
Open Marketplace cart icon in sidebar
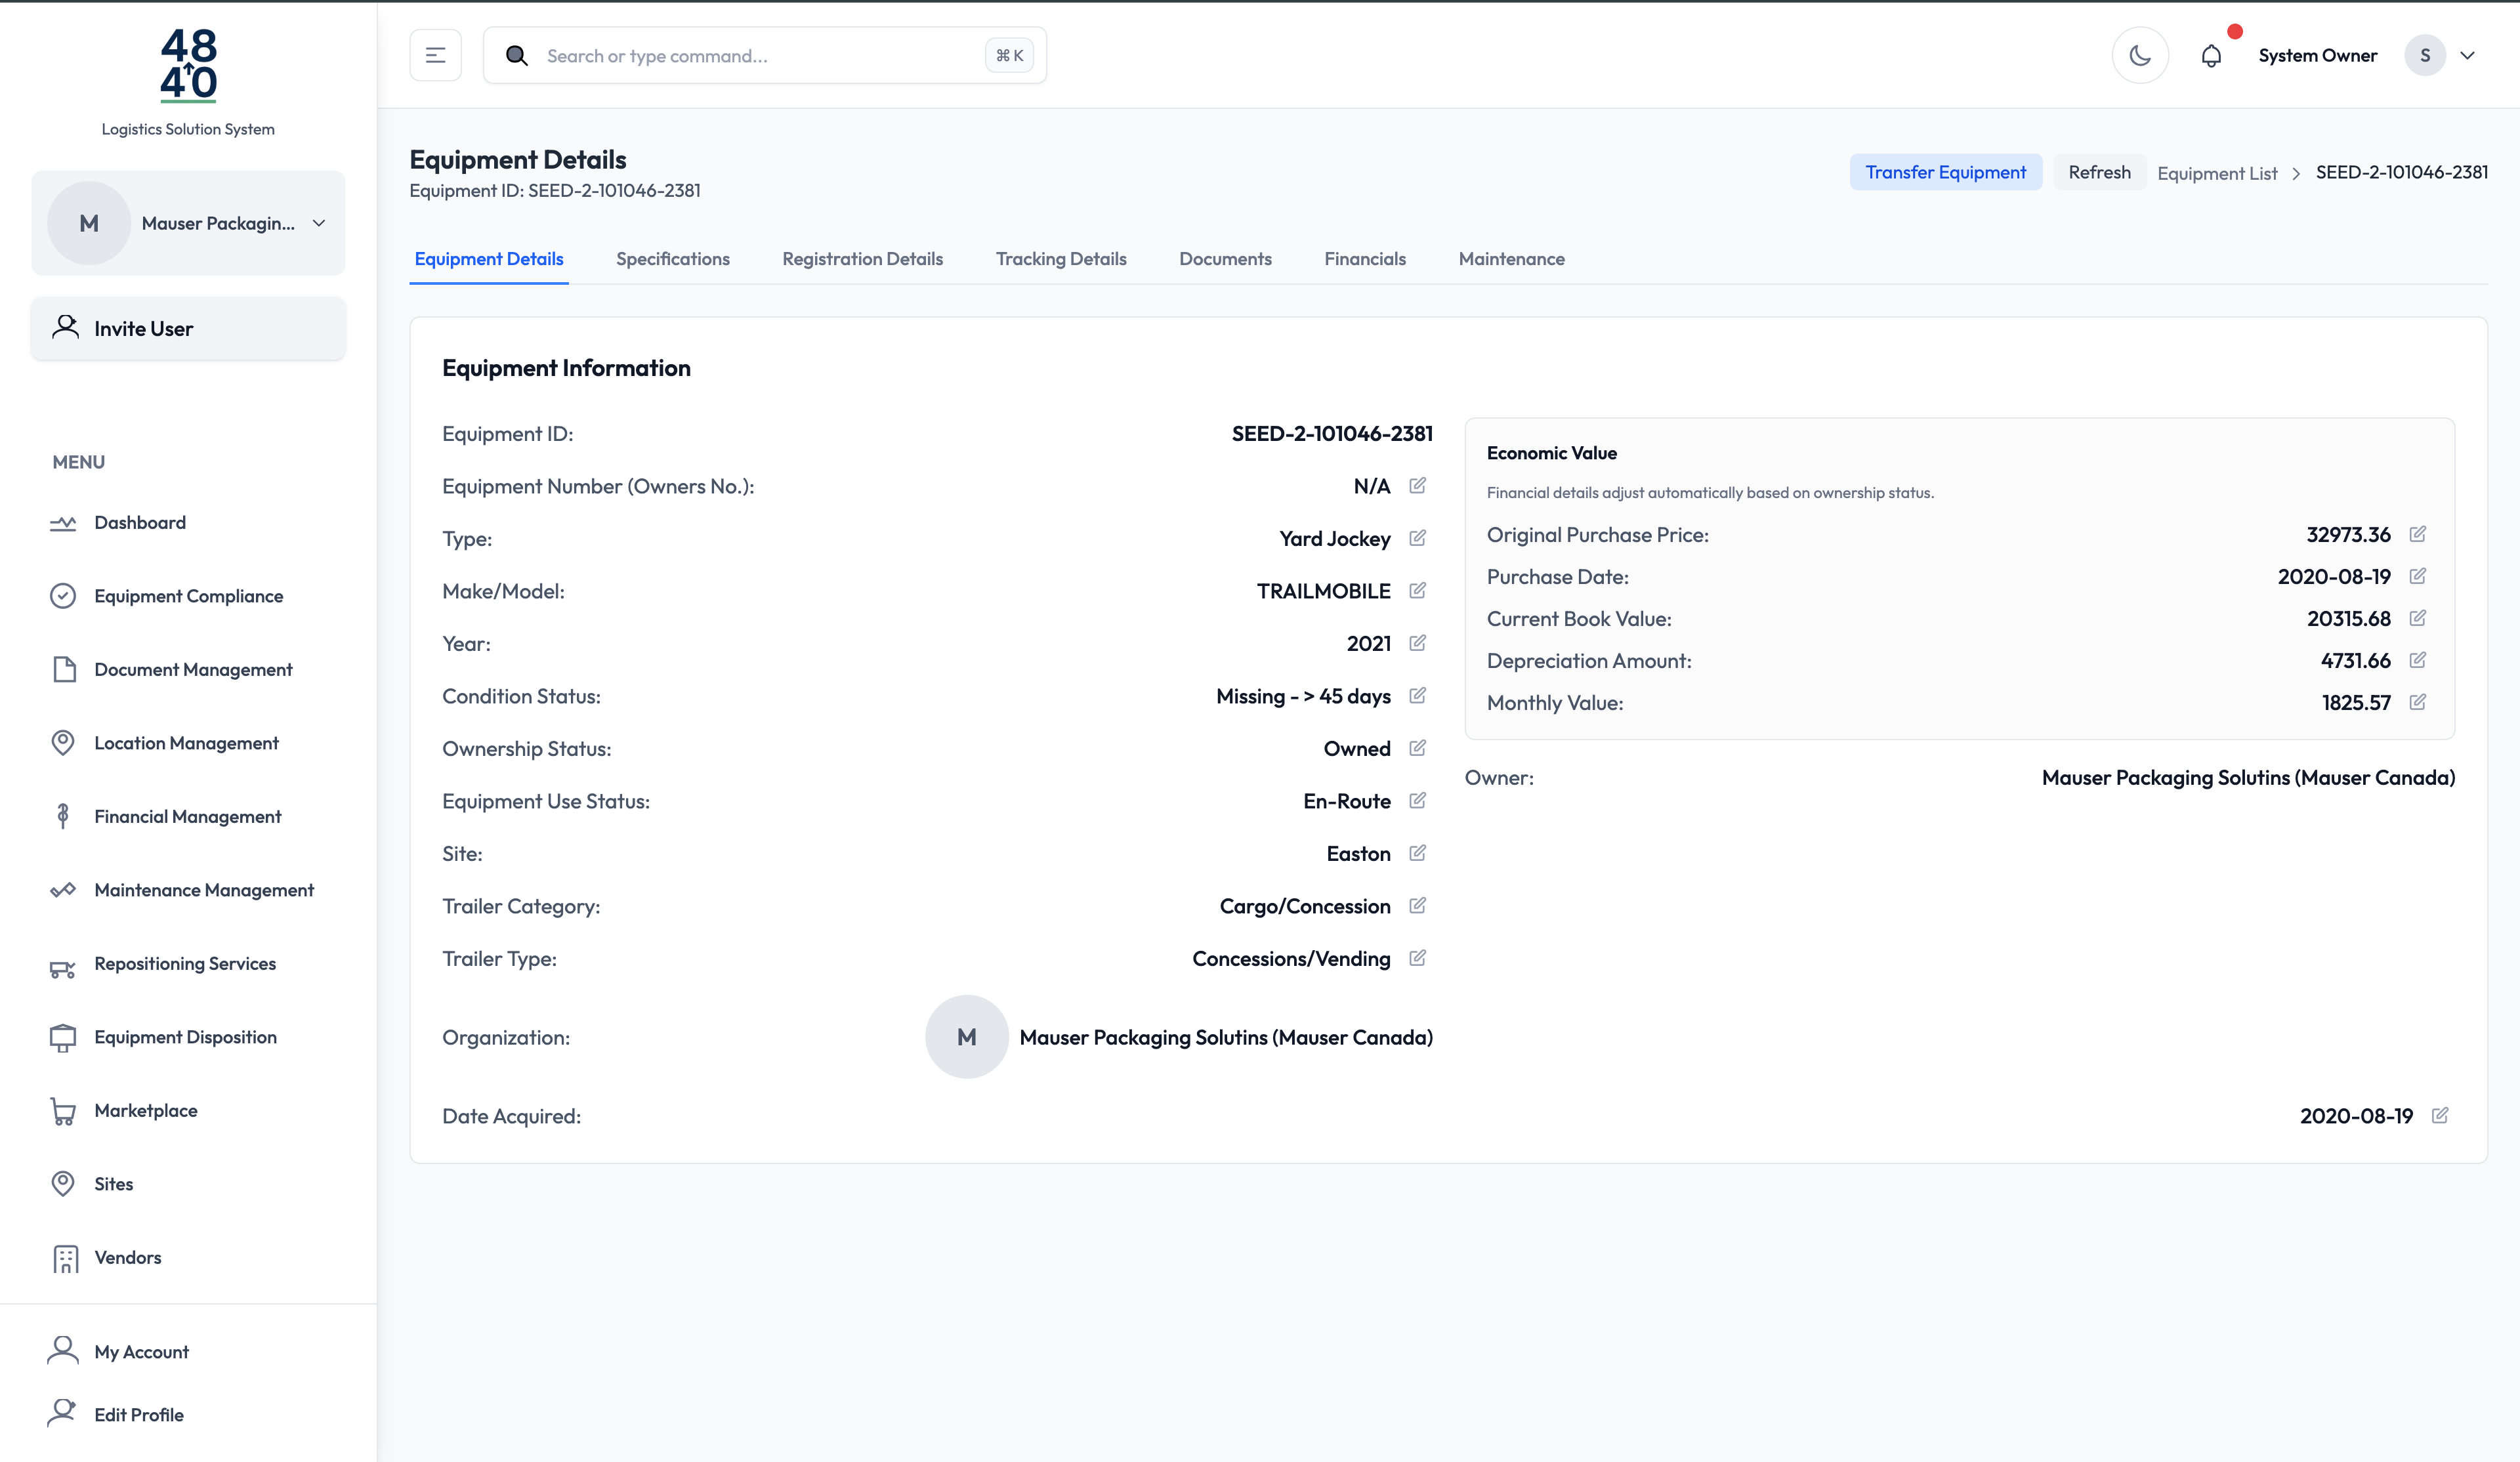pyautogui.click(x=63, y=1111)
